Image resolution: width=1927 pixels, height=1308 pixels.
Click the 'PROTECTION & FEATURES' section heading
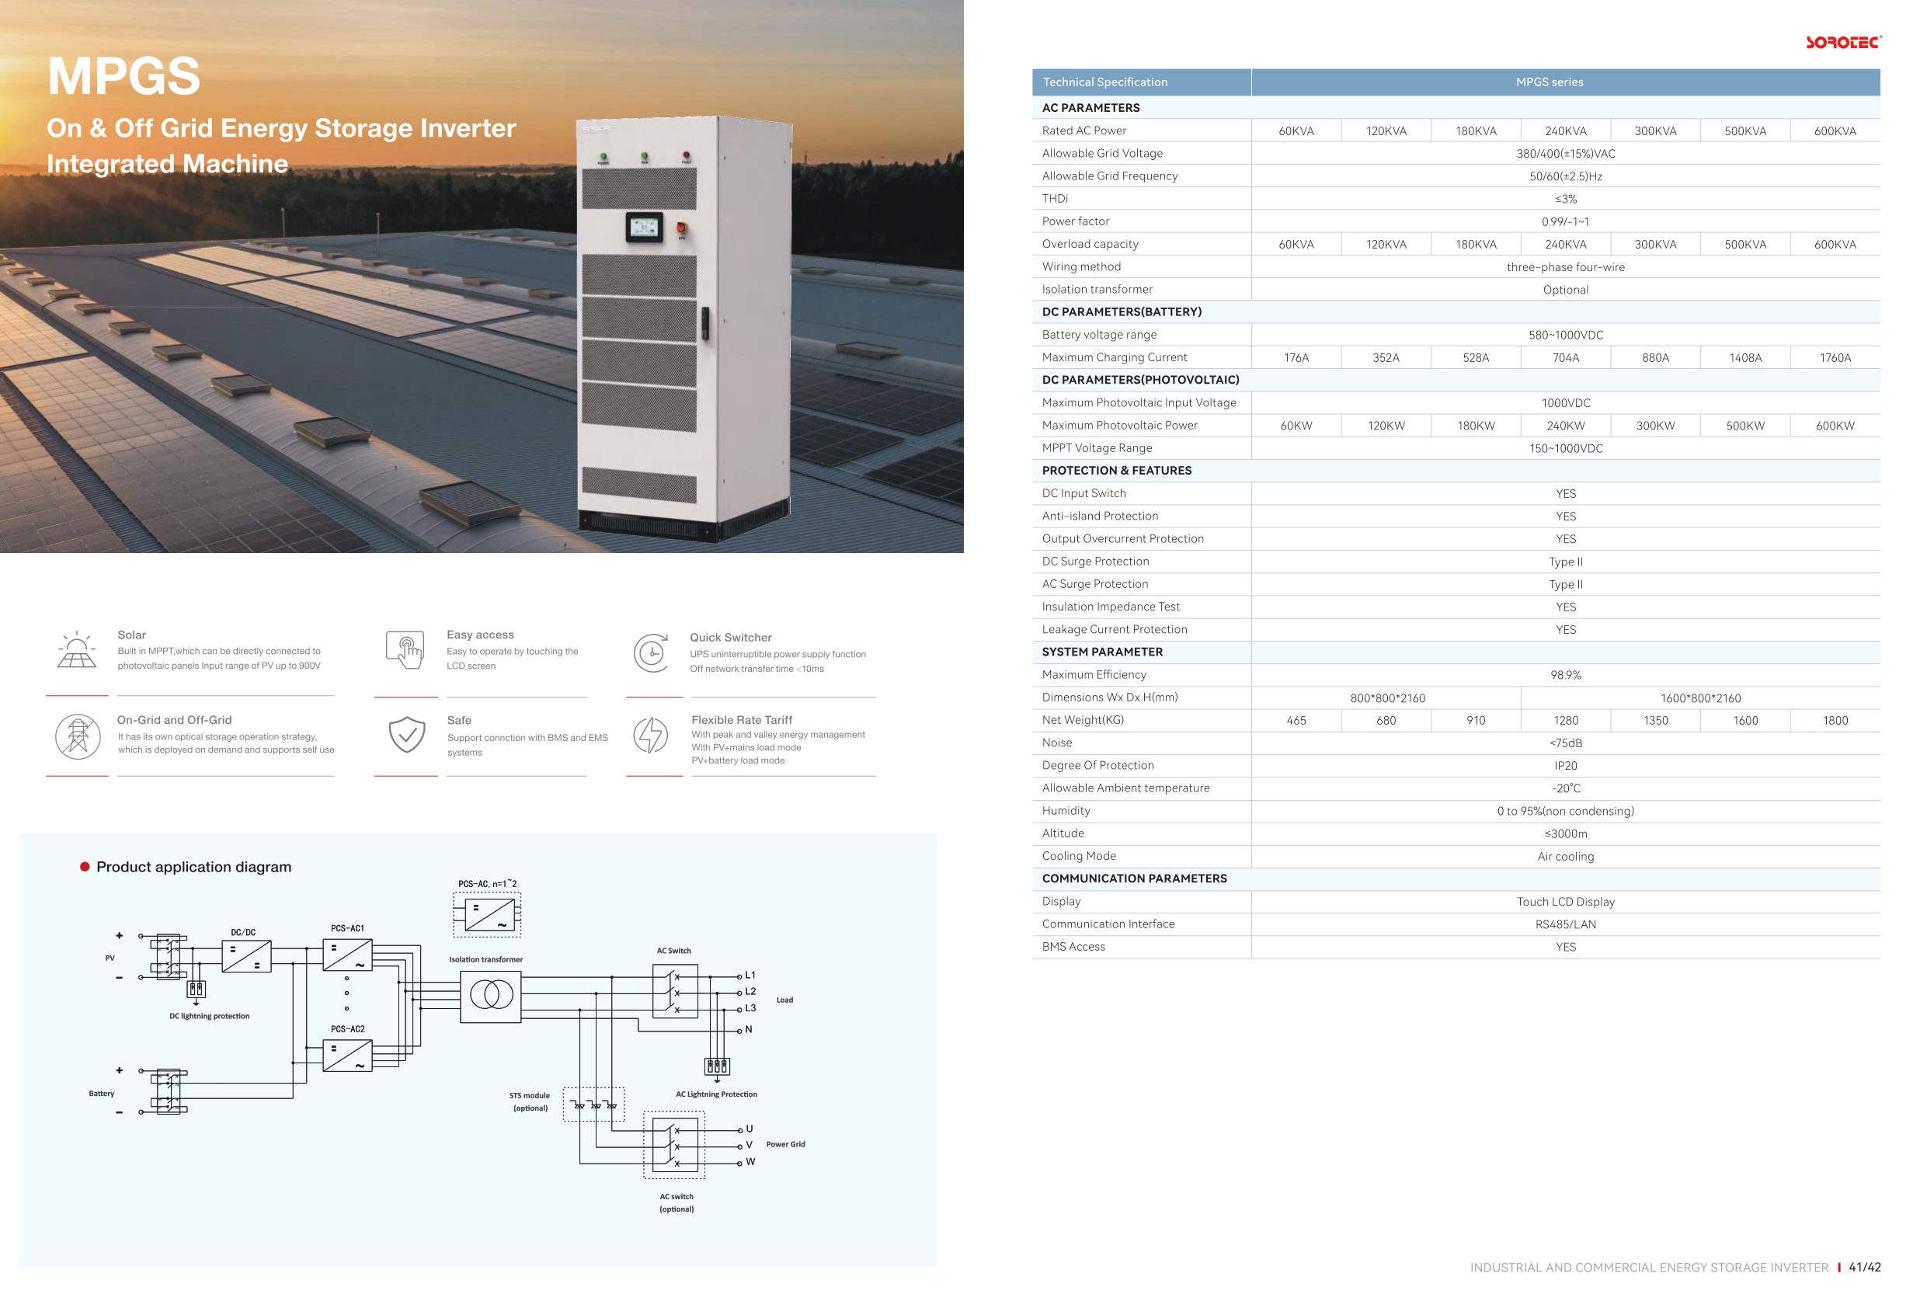(x=1117, y=470)
